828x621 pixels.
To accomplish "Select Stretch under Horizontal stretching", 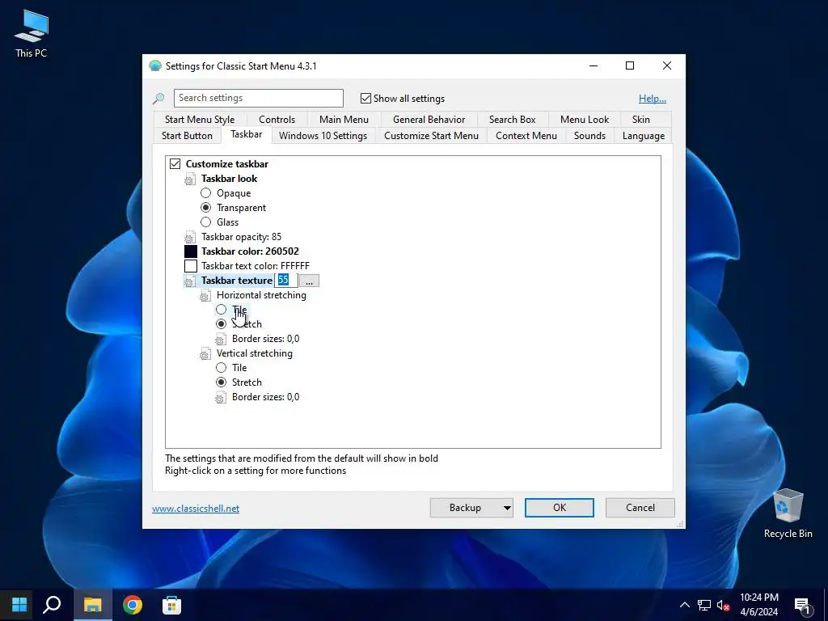I will [221, 324].
